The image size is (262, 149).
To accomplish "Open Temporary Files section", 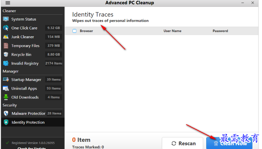I will pos(25,46).
